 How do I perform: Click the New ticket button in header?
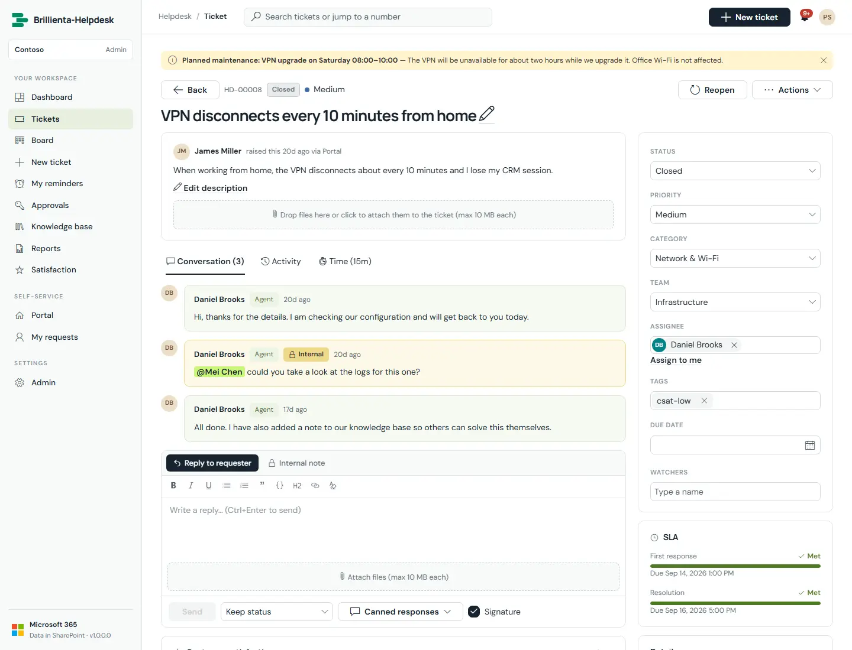coord(750,17)
